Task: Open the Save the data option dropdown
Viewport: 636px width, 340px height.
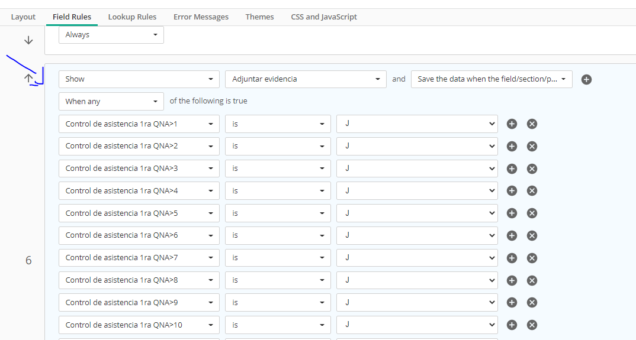Action: [492, 79]
